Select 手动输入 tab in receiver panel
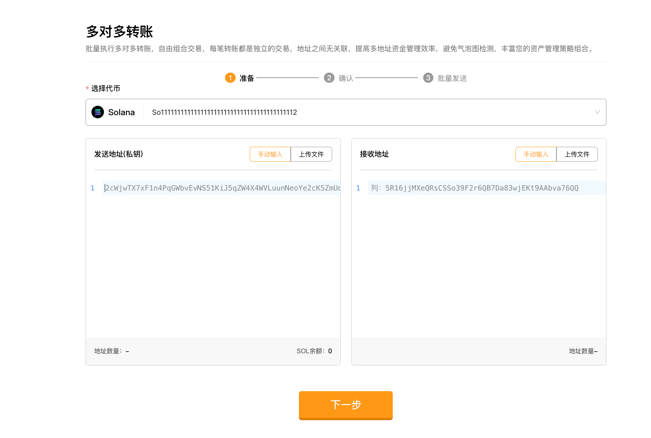This screenshot has width=651, height=438. tap(536, 154)
